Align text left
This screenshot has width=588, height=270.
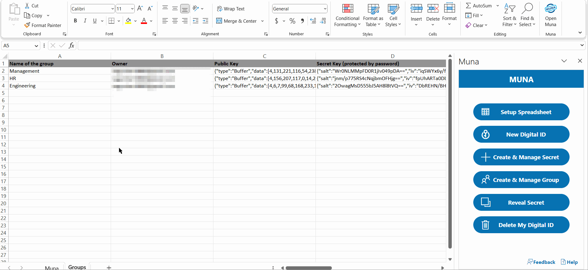(x=165, y=21)
